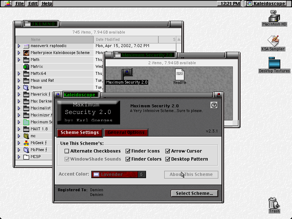Viewport: 292px width, 219px height.
Task: Open the Kaleidoscope application menu
Action: [x=267, y=3]
